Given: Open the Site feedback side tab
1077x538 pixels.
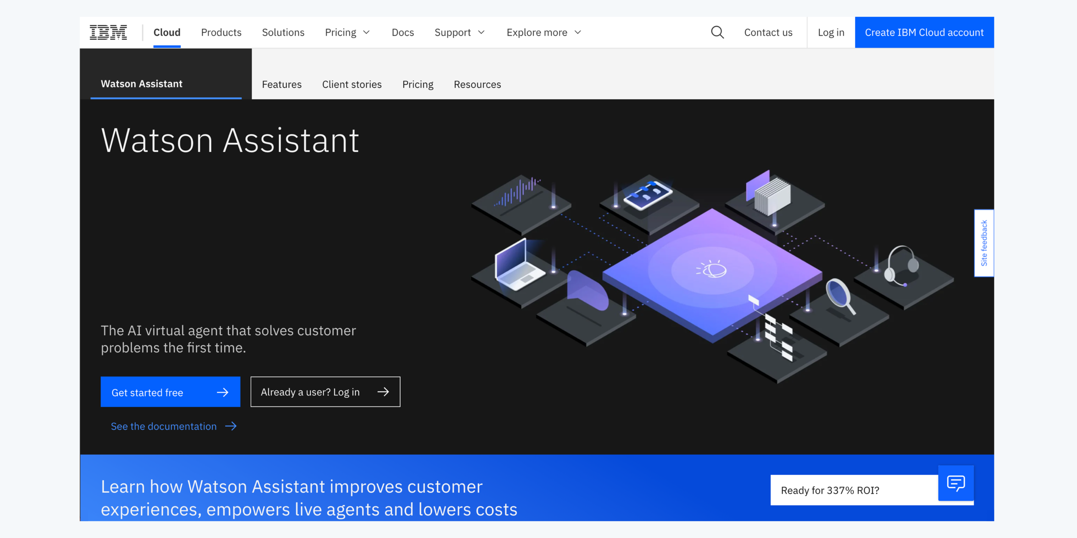Looking at the screenshot, I should (984, 243).
